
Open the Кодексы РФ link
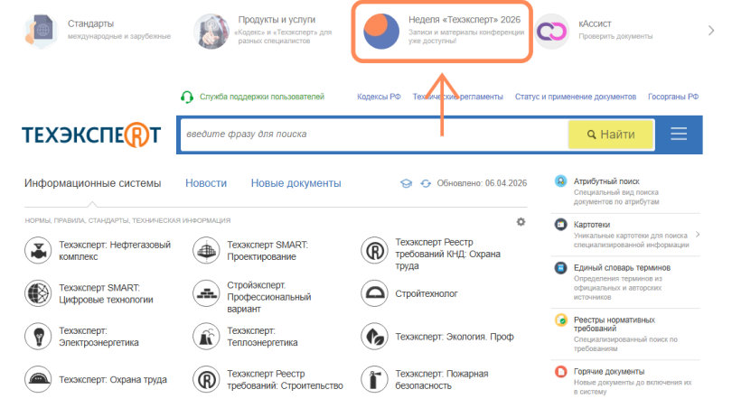tap(379, 97)
